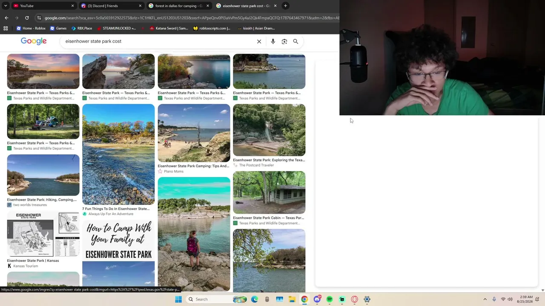The image size is (545, 306).
Task: Open Opera browser from the taskbar
Action: click(355, 299)
